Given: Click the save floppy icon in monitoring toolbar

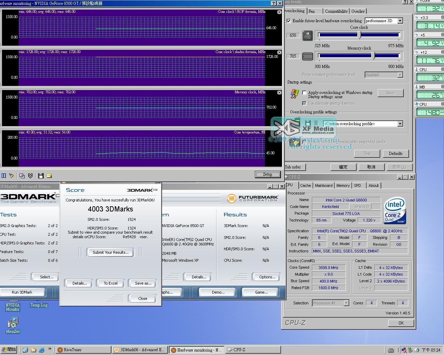Looking at the screenshot, I should 41,176.
